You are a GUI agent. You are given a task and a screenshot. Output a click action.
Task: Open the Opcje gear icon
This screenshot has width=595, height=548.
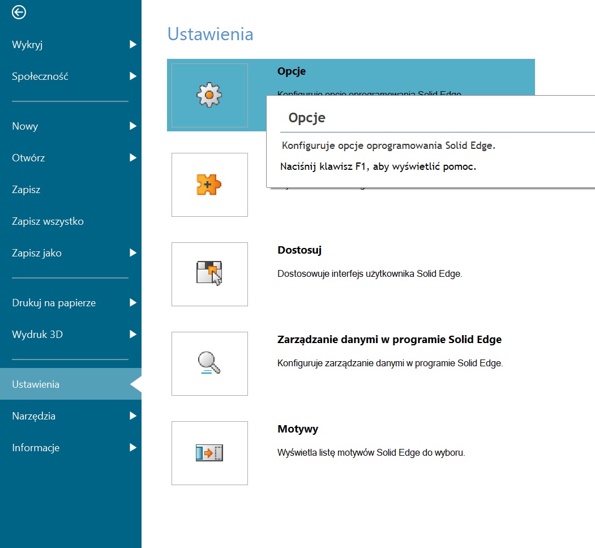[x=209, y=95]
